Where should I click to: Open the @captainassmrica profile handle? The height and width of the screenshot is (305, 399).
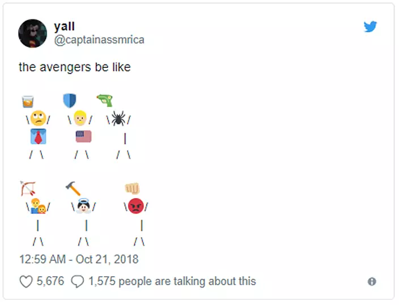tap(99, 40)
